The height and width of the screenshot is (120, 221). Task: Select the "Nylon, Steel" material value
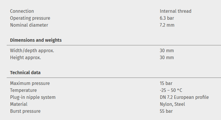[x=172, y=104]
